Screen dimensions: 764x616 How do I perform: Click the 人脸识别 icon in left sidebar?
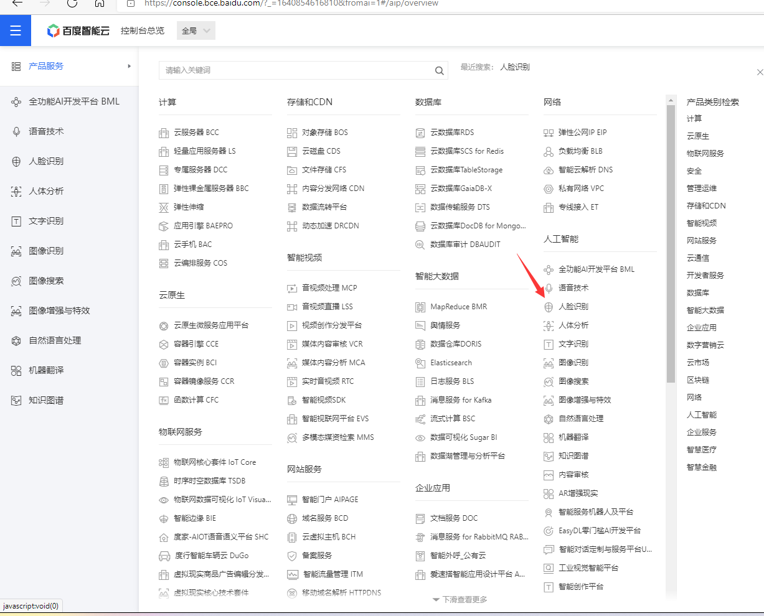(x=16, y=161)
